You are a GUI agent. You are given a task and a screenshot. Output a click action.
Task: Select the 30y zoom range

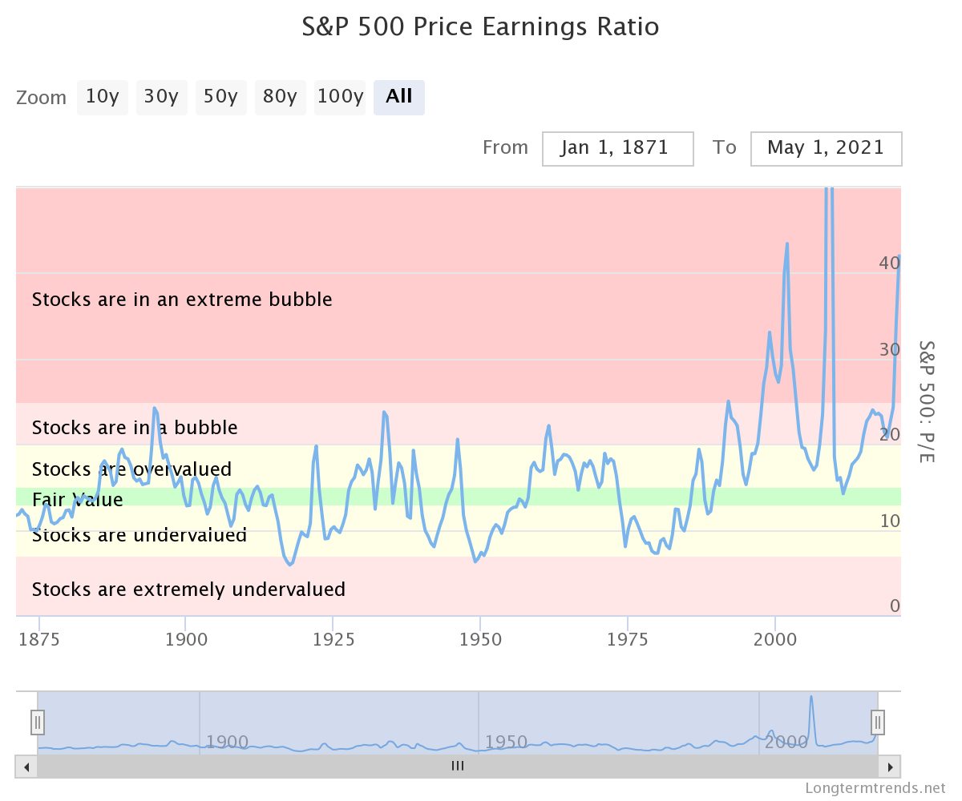161,97
